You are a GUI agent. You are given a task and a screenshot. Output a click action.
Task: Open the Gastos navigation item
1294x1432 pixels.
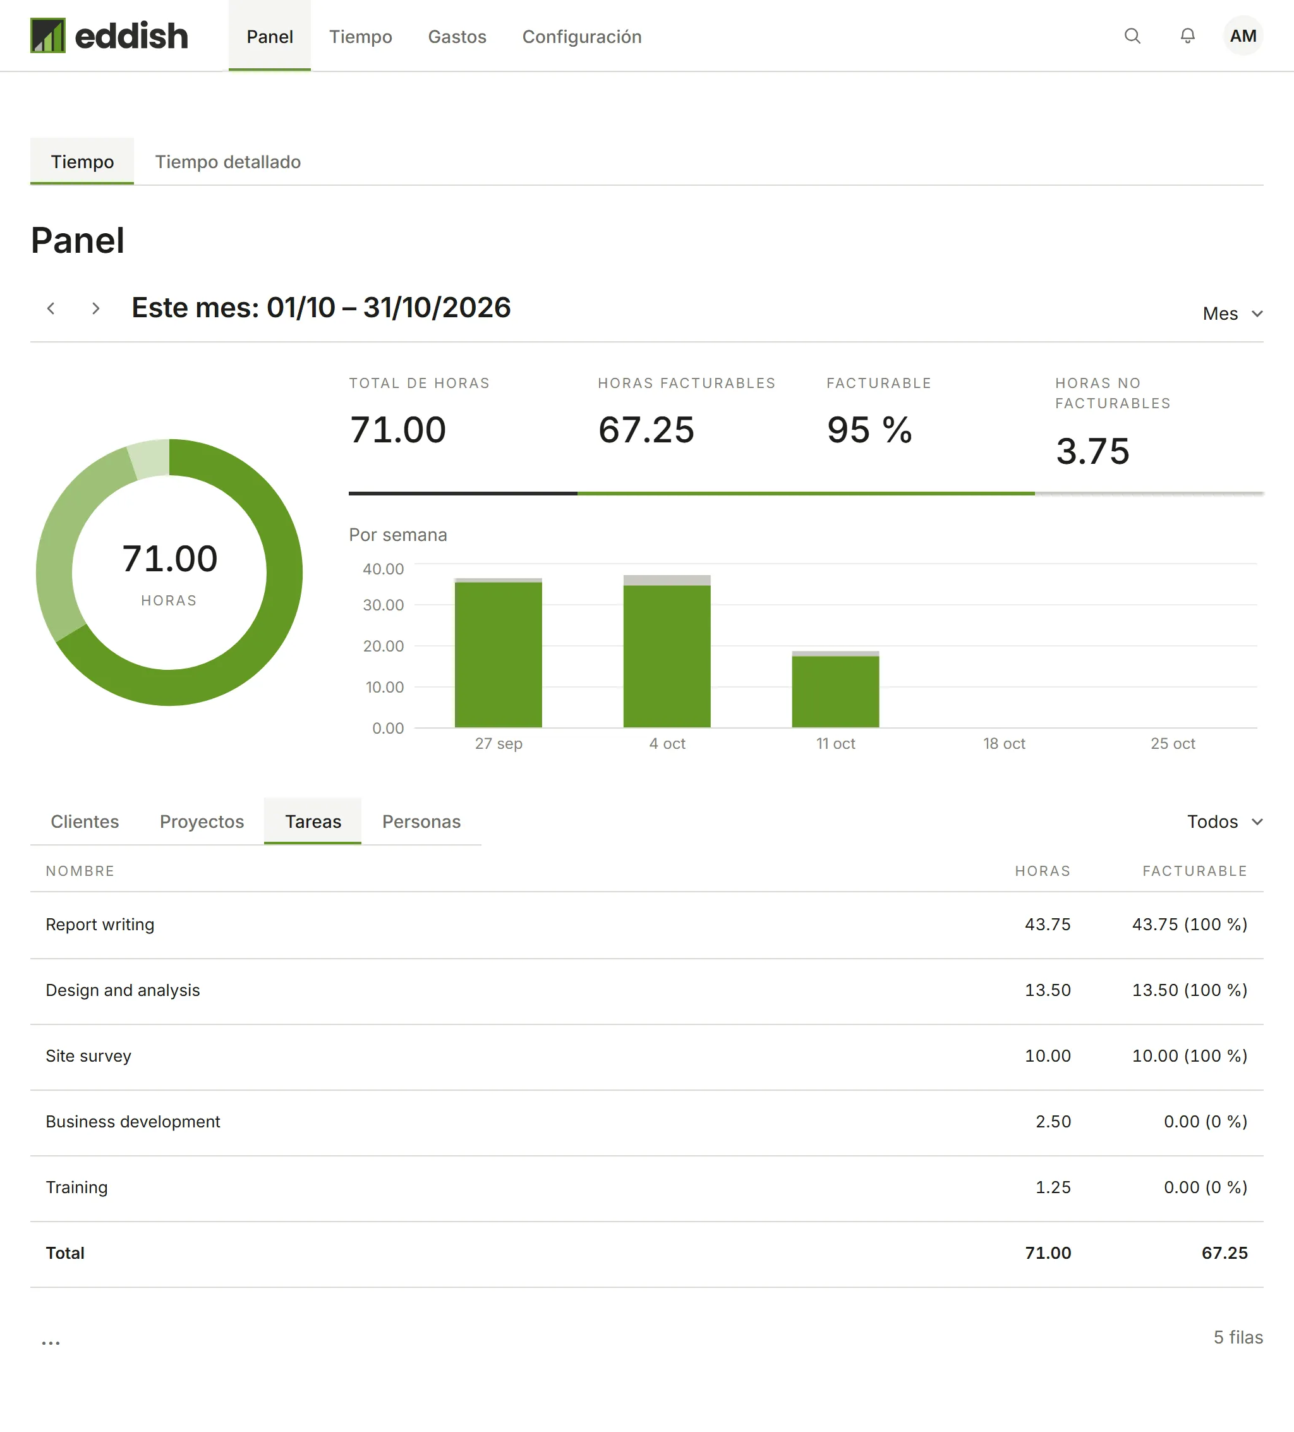pos(457,36)
